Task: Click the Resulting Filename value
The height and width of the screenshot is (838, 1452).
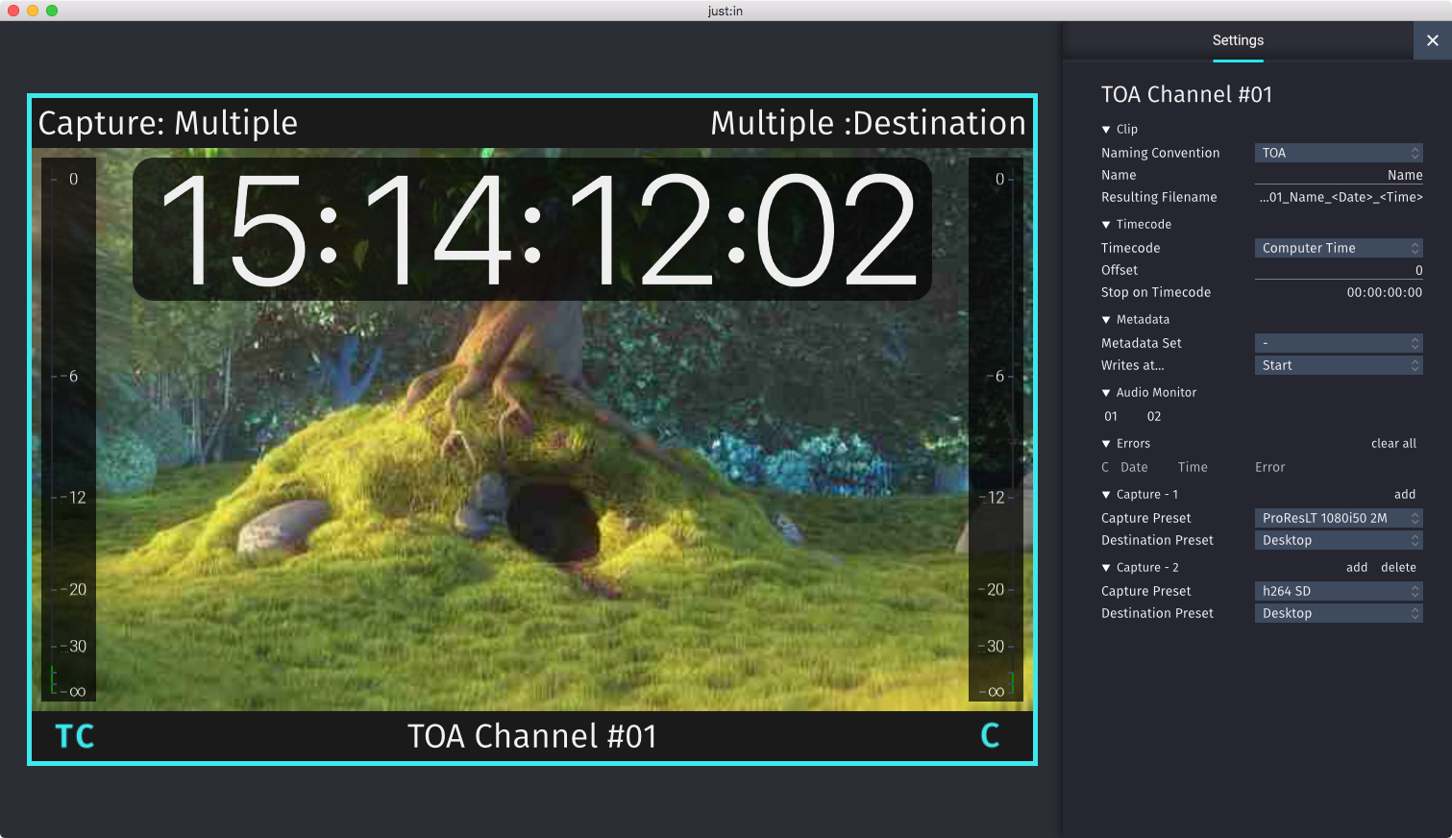Action: 1341,197
